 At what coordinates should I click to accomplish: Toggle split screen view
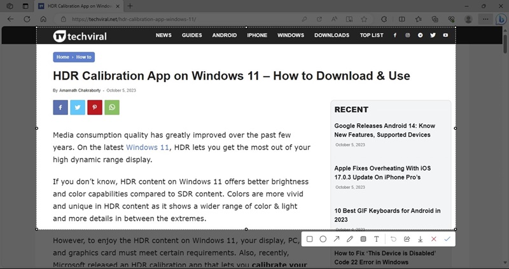coord(402,19)
